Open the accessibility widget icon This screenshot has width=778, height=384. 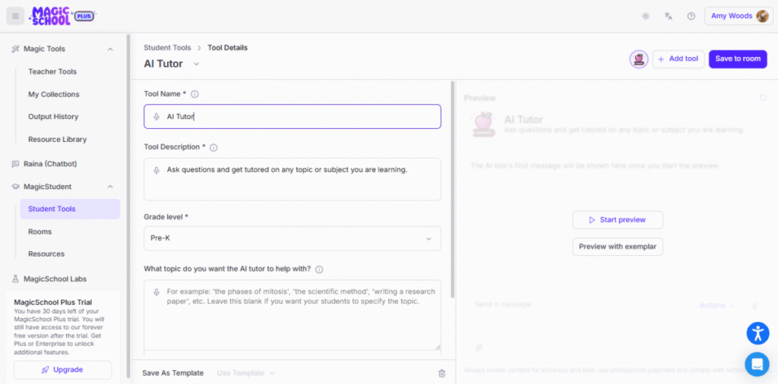(x=757, y=333)
